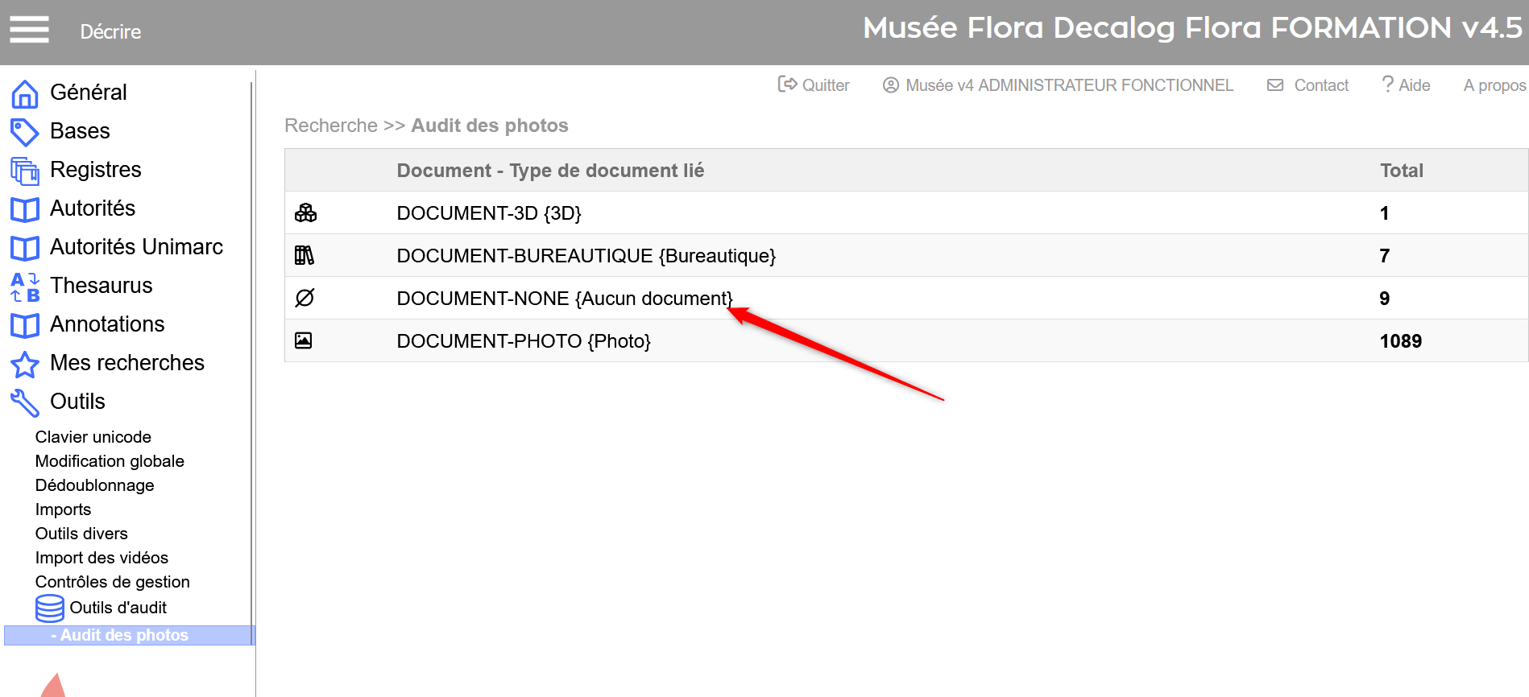Click the Général home icon
Image resolution: width=1529 pixels, height=697 pixels.
click(25, 93)
